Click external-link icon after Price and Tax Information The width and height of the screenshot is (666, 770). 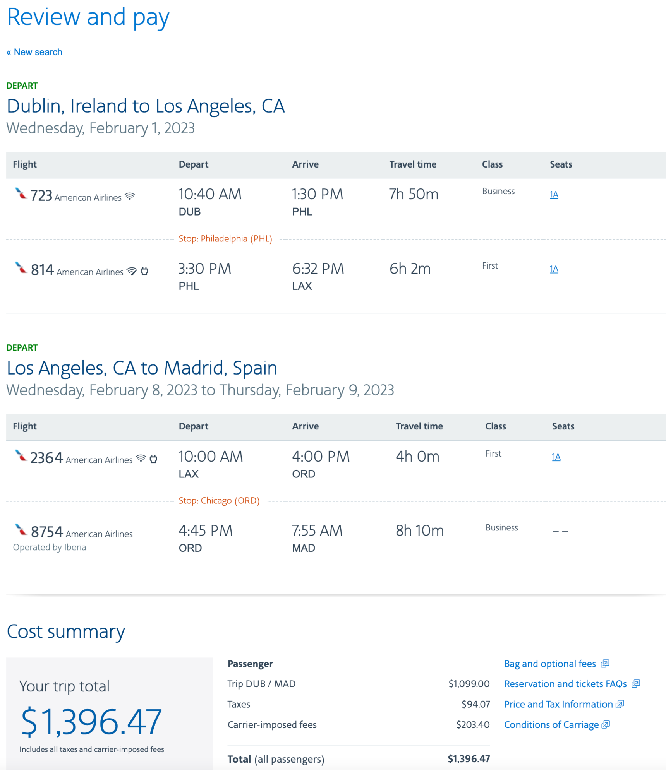[620, 704]
